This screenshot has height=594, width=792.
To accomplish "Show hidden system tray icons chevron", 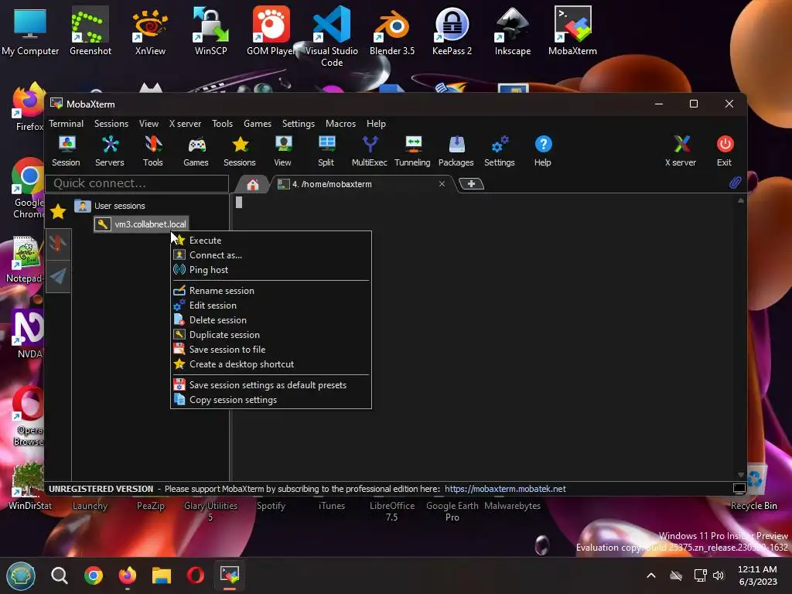I will coord(651,575).
